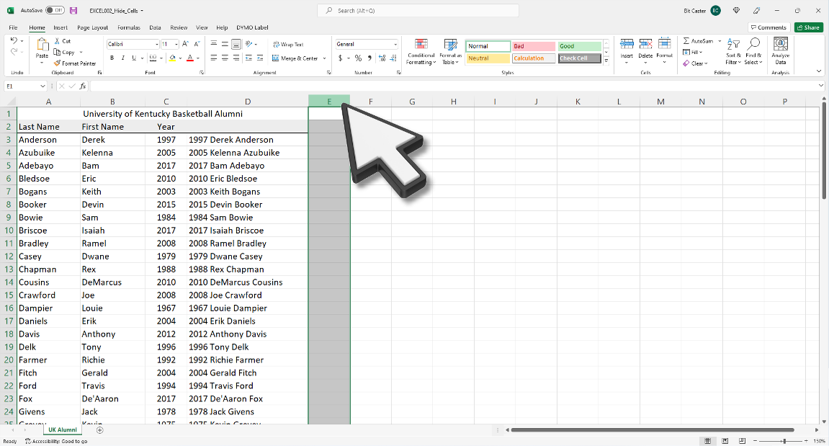Click the Share button
The width and height of the screenshot is (829, 446).
point(808,27)
